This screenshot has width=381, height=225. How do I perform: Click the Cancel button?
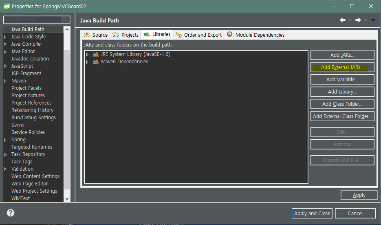tap(355, 213)
